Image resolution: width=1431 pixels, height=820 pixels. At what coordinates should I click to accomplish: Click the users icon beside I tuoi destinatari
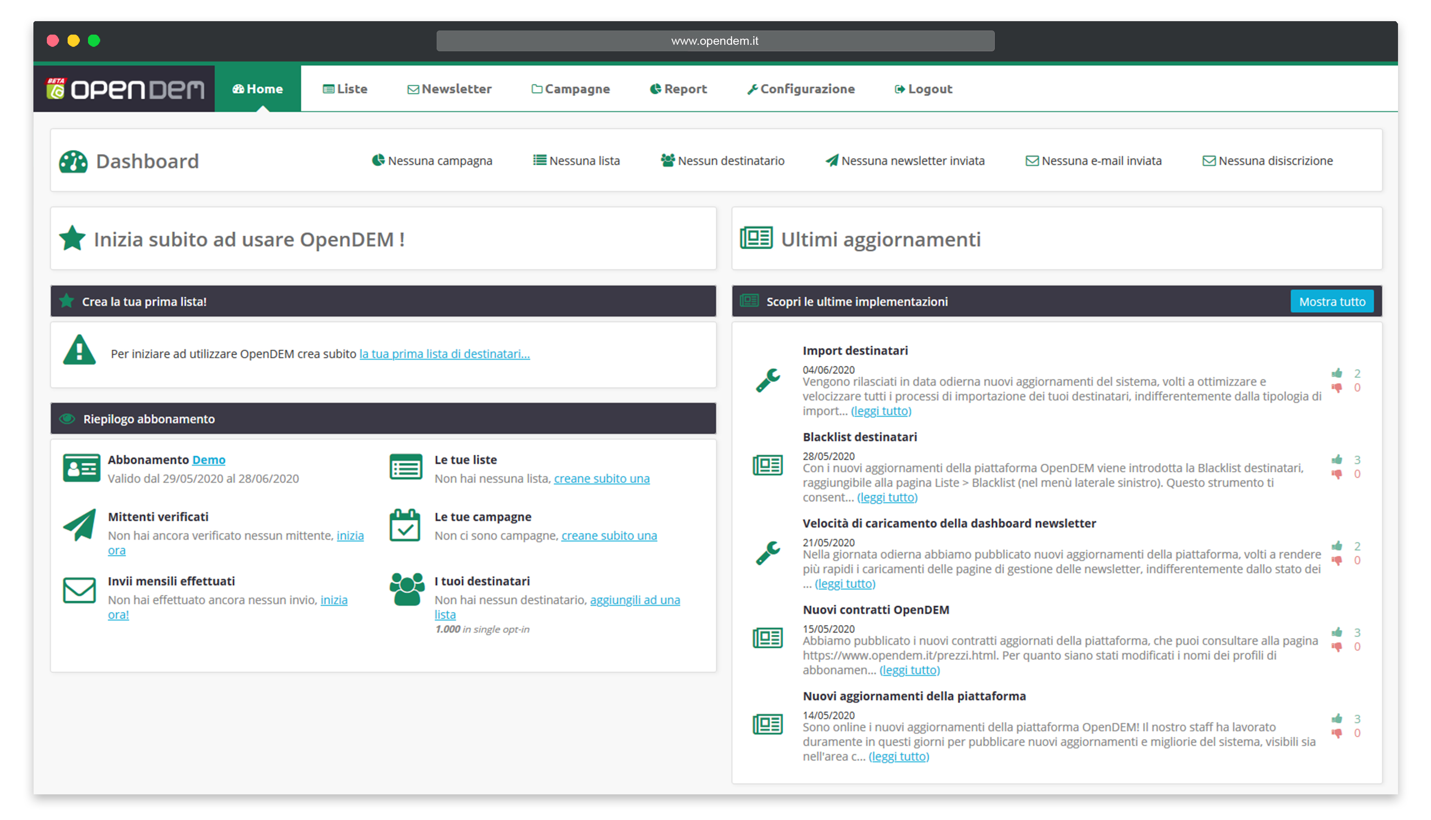[407, 589]
